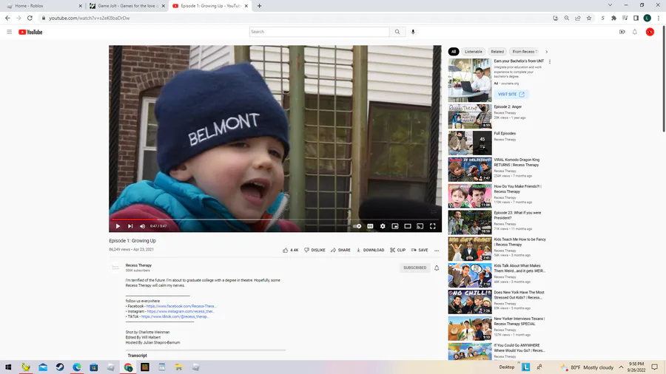Open more actions ellipsis under video
The height and width of the screenshot is (374, 666).
(x=437, y=250)
